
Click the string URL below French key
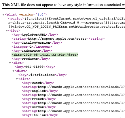coord(73,103)
